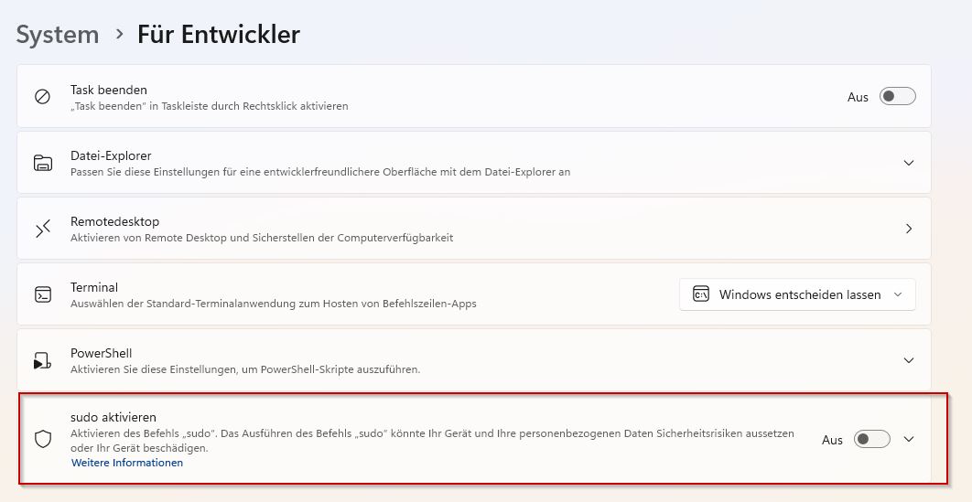The width and height of the screenshot is (972, 502).
Task: Click the Remotedesktop arrows icon
Action: tap(42, 229)
